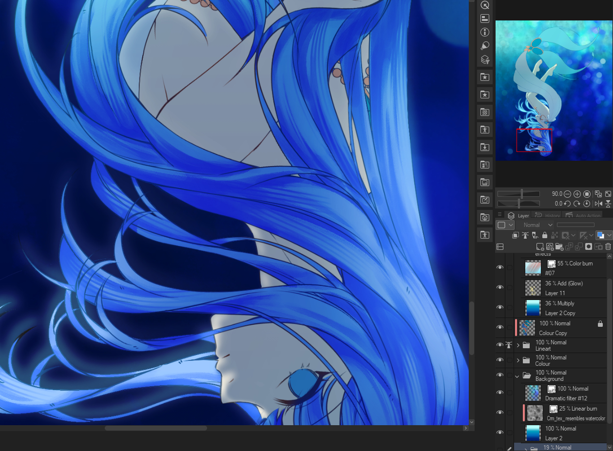613x451 pixels.
Task: Click the zoom in plus button
Action: coord(577,194)
